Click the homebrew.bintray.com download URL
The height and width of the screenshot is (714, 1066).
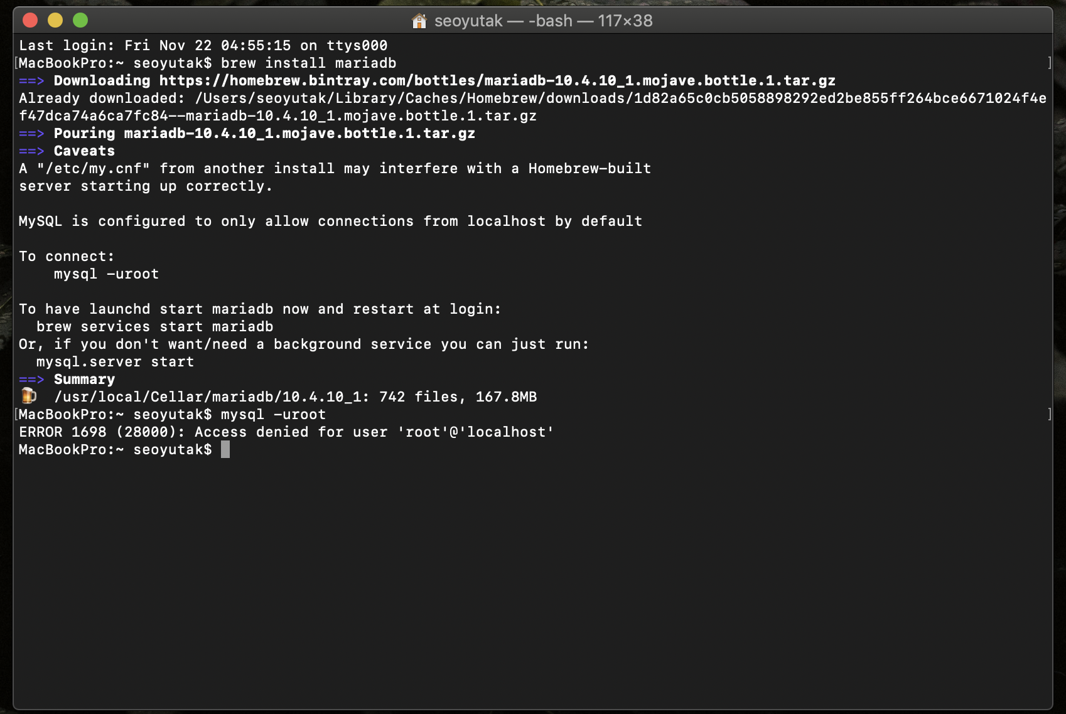click(497, 81)
